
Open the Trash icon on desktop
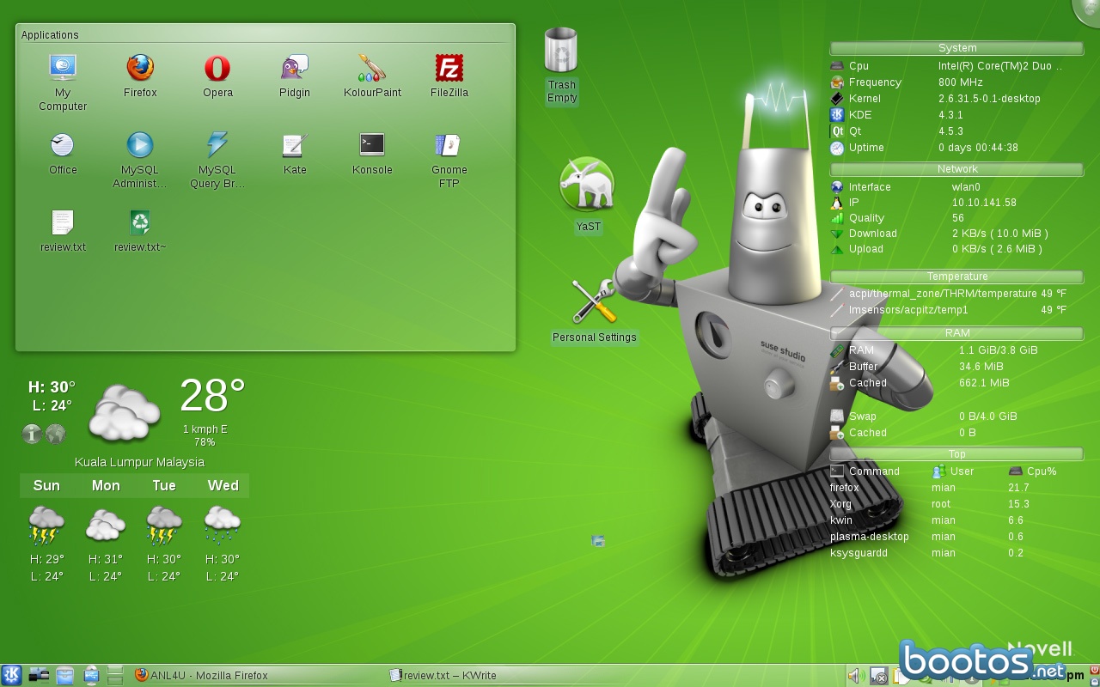[561, 52]
